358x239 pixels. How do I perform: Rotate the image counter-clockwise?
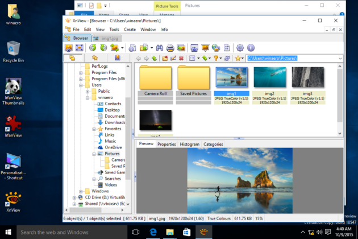pyautogui.click(x=93, y=48)
